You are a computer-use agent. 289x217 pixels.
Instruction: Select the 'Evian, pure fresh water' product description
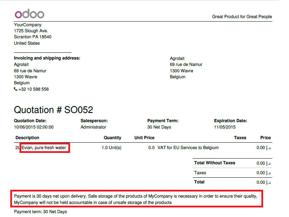point(44,148)
